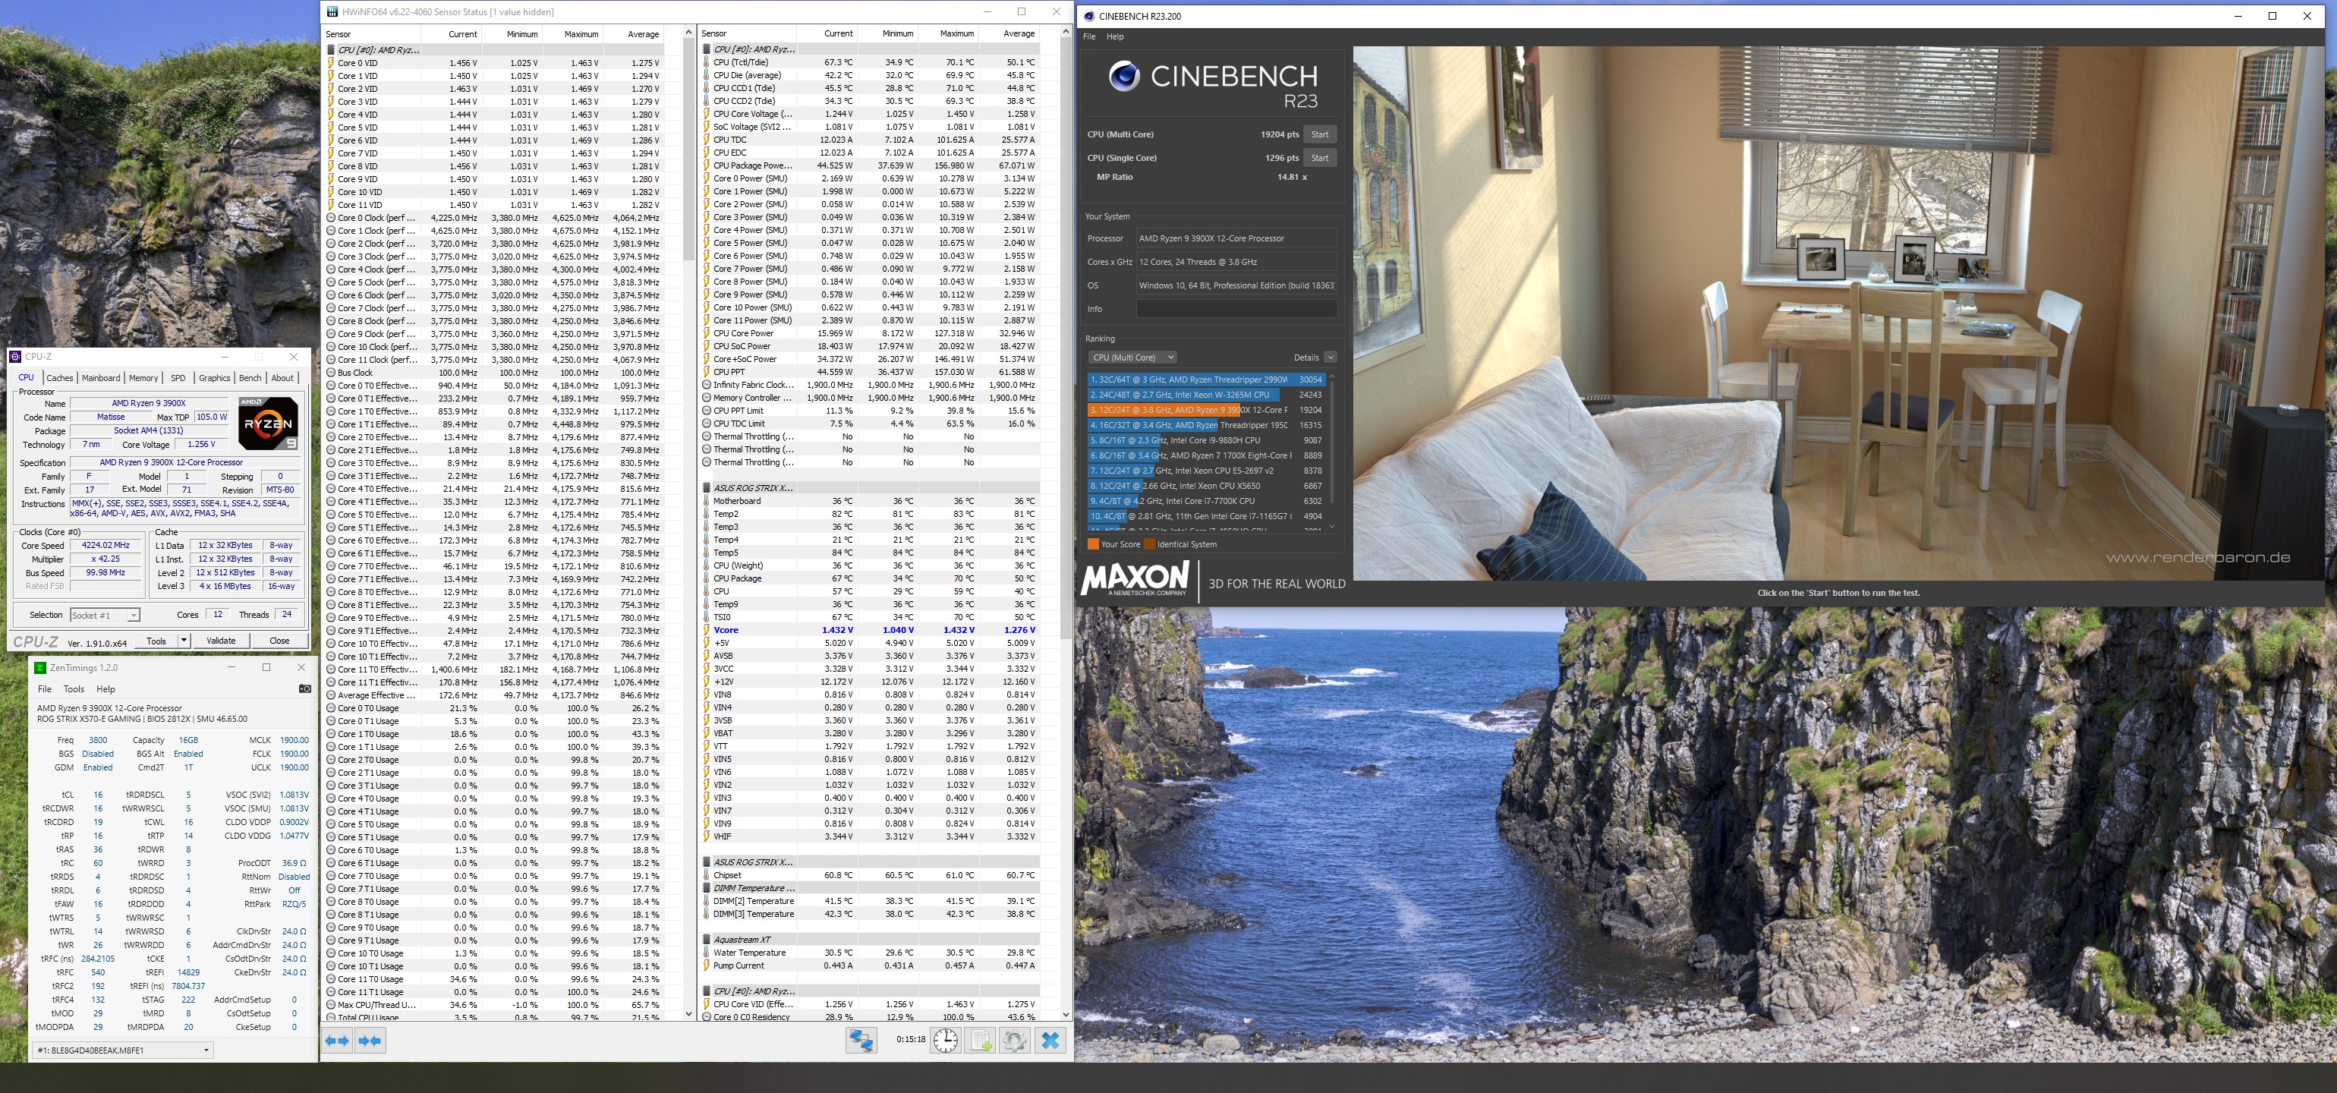Open the Tools dropdown arrow in CPU-Z
2337x1093 pixels.
click(x=184, y=641)
